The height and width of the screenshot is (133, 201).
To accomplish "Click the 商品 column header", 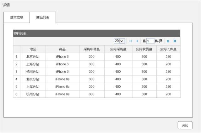I will (62, 49).
